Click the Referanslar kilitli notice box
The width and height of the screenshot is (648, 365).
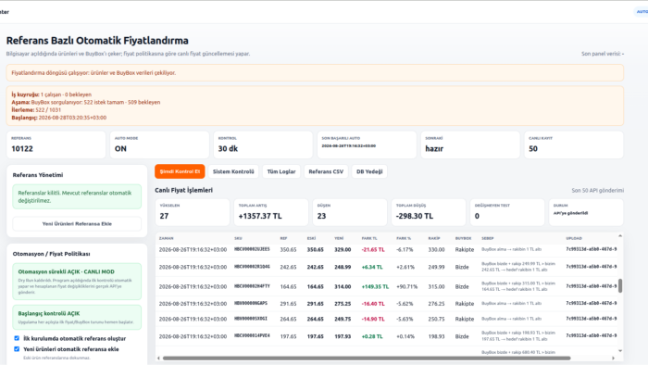coord(77,196)
